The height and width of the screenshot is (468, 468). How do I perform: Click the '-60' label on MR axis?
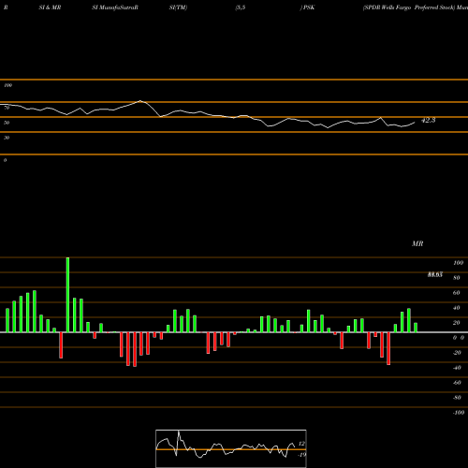(x=457, y=383)
